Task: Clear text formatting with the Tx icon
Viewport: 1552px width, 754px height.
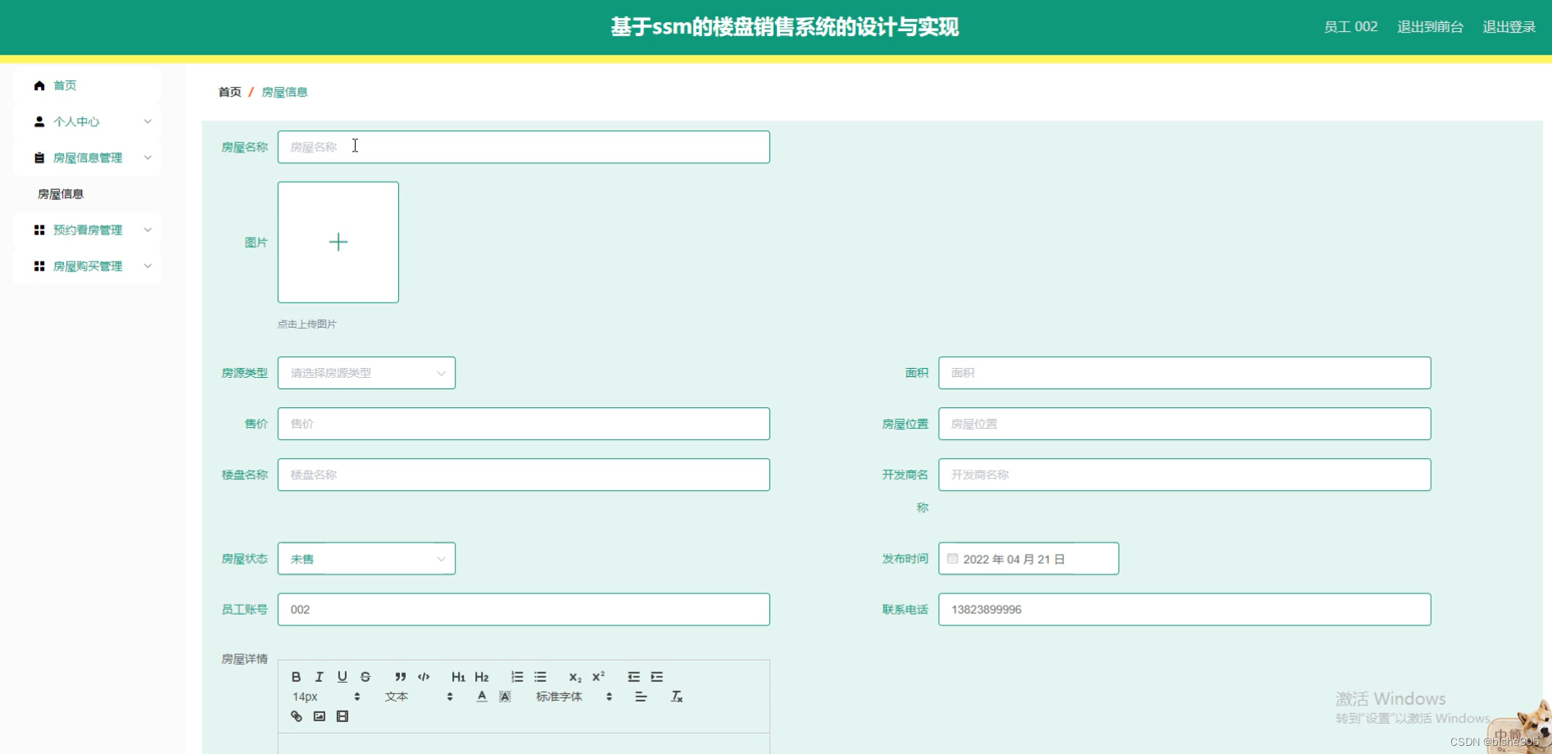Action: pyautogui.click(x=677, y=697)
